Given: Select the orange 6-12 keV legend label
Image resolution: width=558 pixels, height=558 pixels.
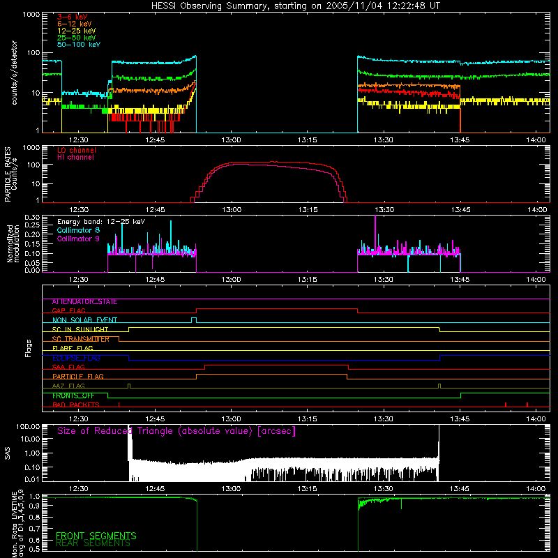Looking at the screenshot, I should click(75, 24).
